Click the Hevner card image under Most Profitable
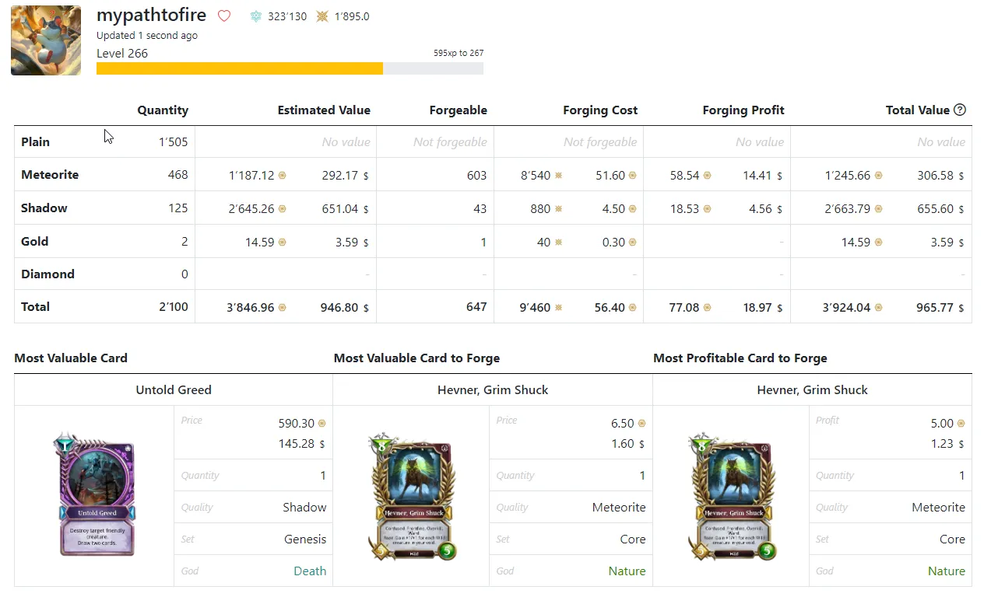 [730, 497]
